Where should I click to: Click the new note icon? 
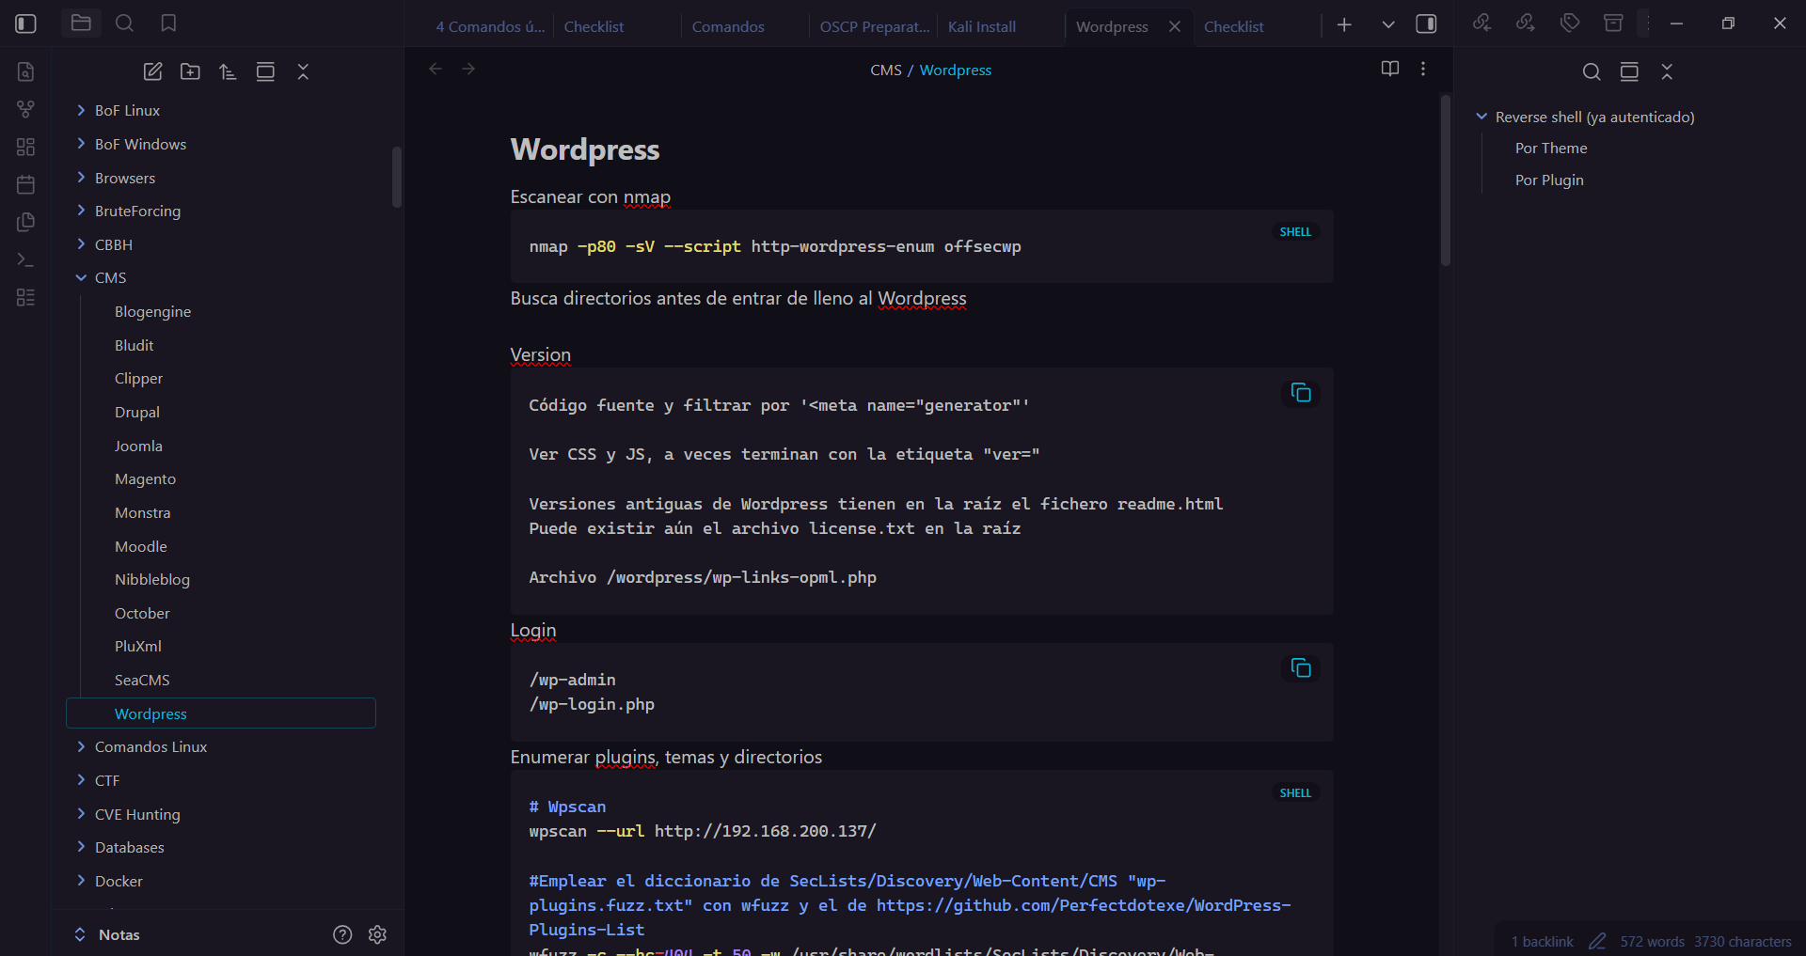click(152, 71)
